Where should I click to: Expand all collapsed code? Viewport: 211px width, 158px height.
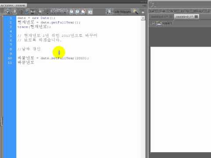tap(65, 12)
